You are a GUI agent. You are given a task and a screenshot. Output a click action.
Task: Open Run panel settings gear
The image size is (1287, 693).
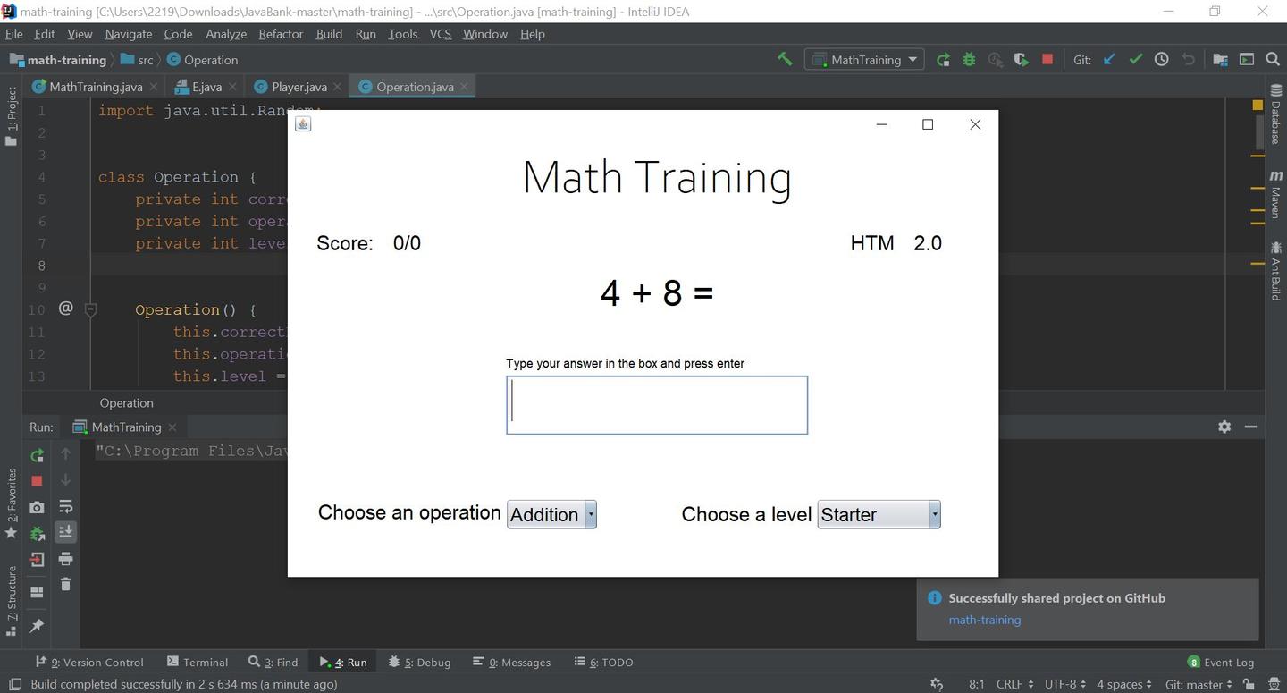1224,427
